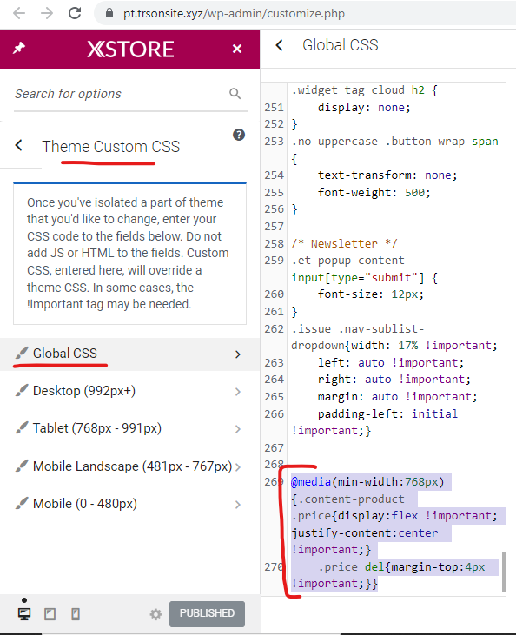This screenshot has height=635, width=516.
Task: Click the Theme Custom CSS heading
Action: [x=110, y=147]
